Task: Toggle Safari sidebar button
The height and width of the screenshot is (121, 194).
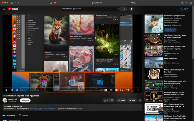Action: coord(12,3)
